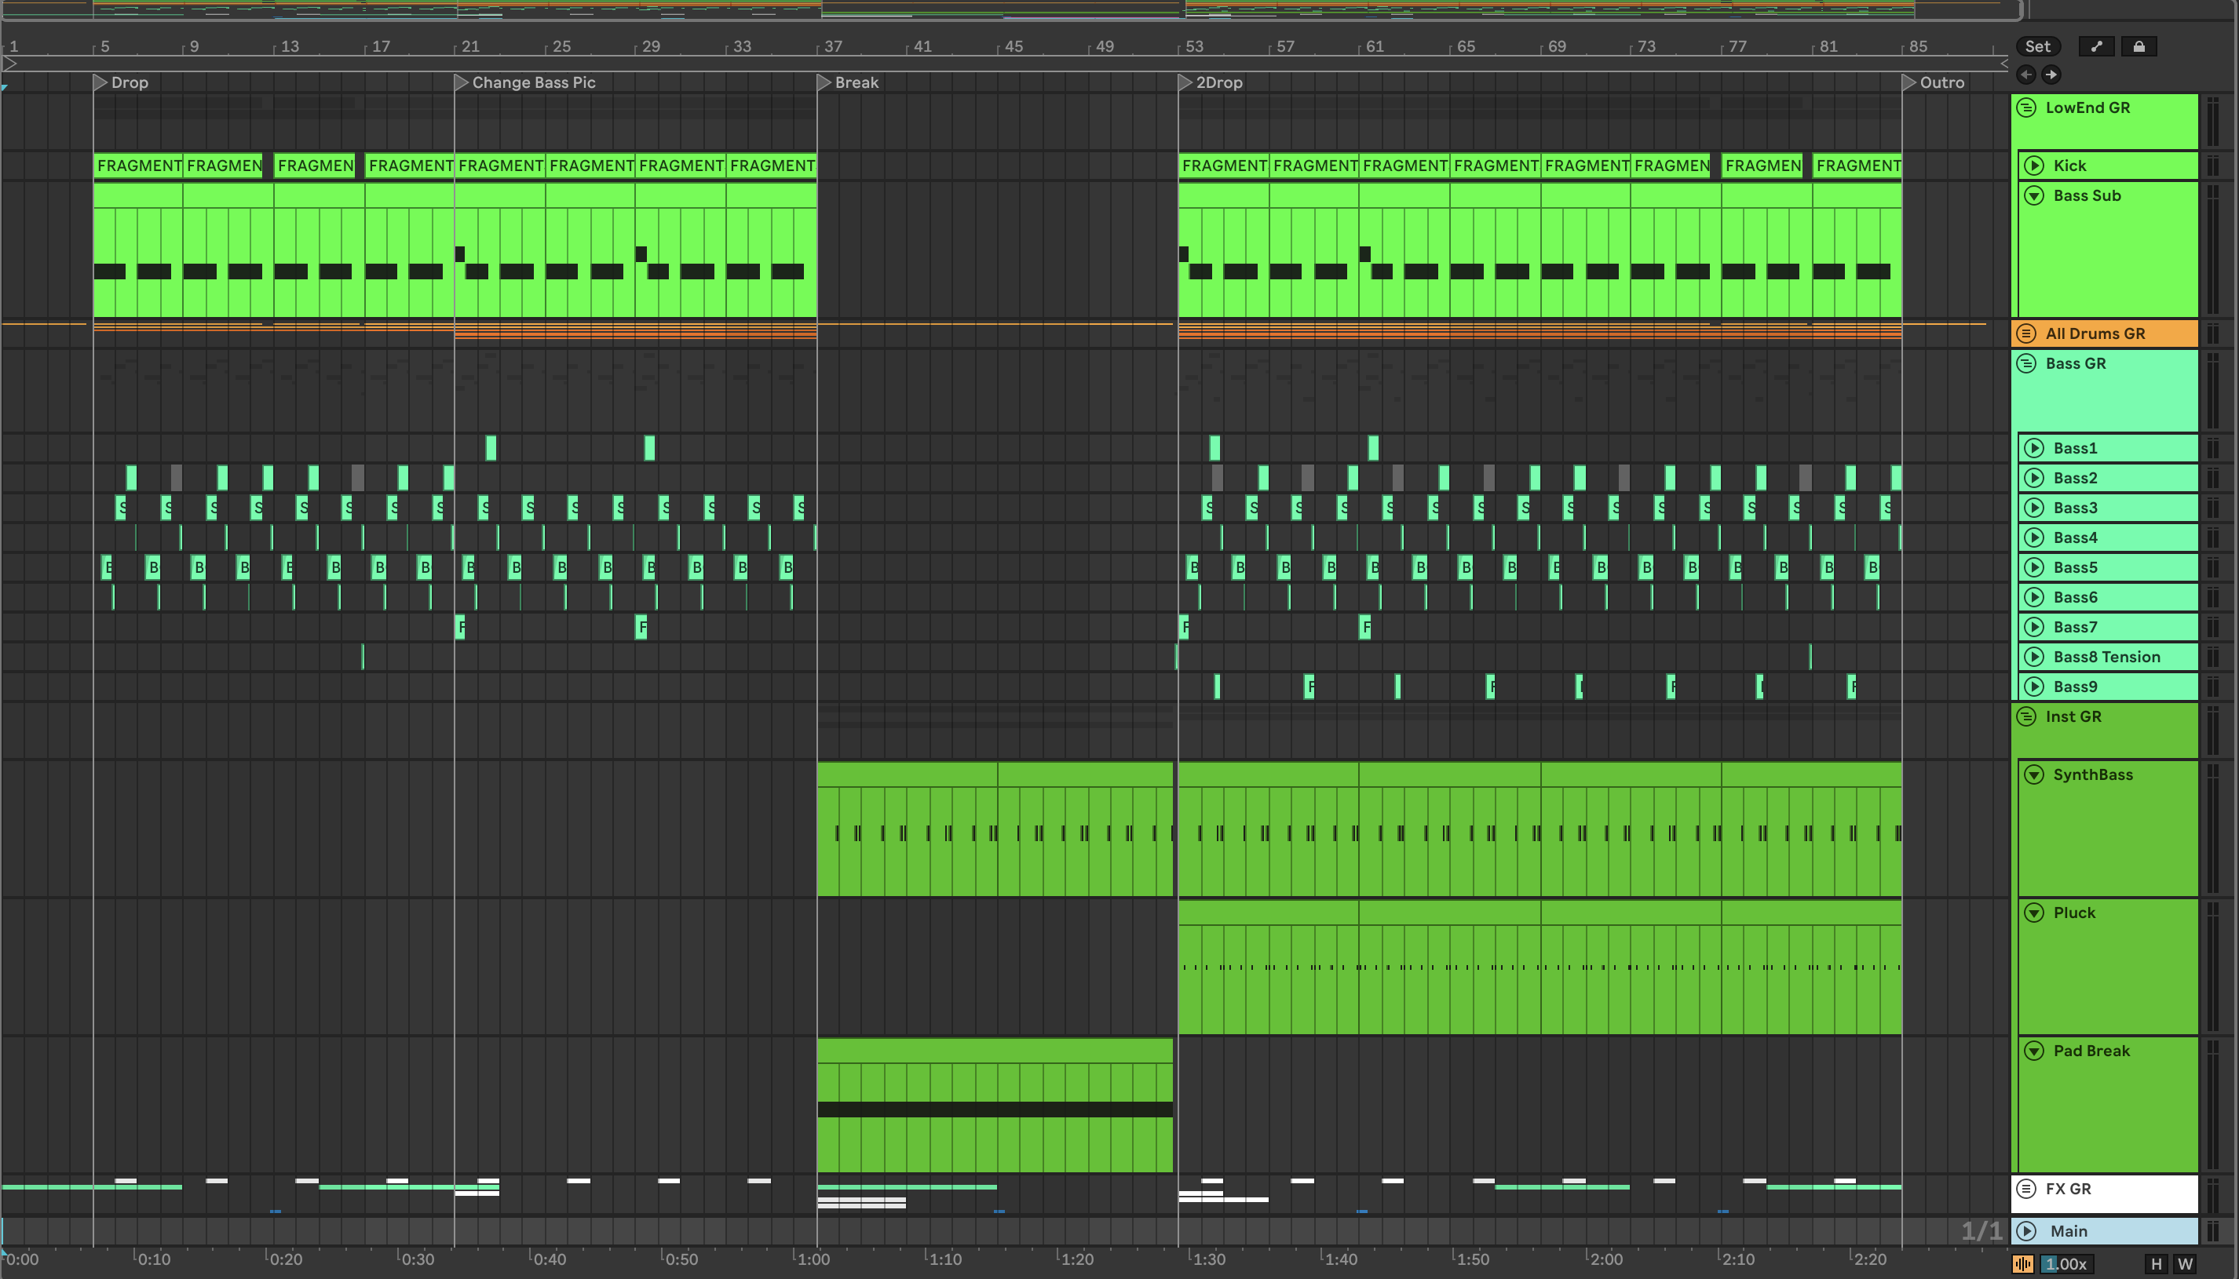This screenshot has width=2239, height=1279.
Task: Jump to next locator arrow
Action: (x=2051, y=75)
